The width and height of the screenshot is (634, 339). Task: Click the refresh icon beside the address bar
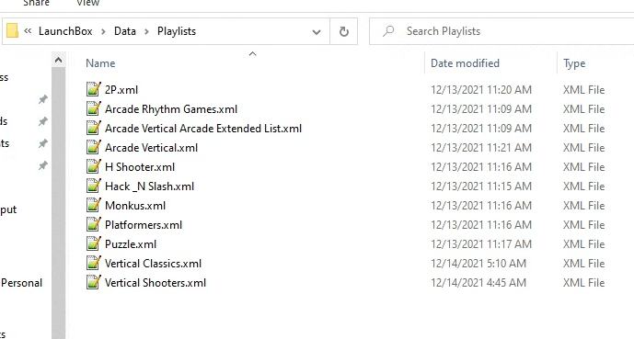(344, 31)
